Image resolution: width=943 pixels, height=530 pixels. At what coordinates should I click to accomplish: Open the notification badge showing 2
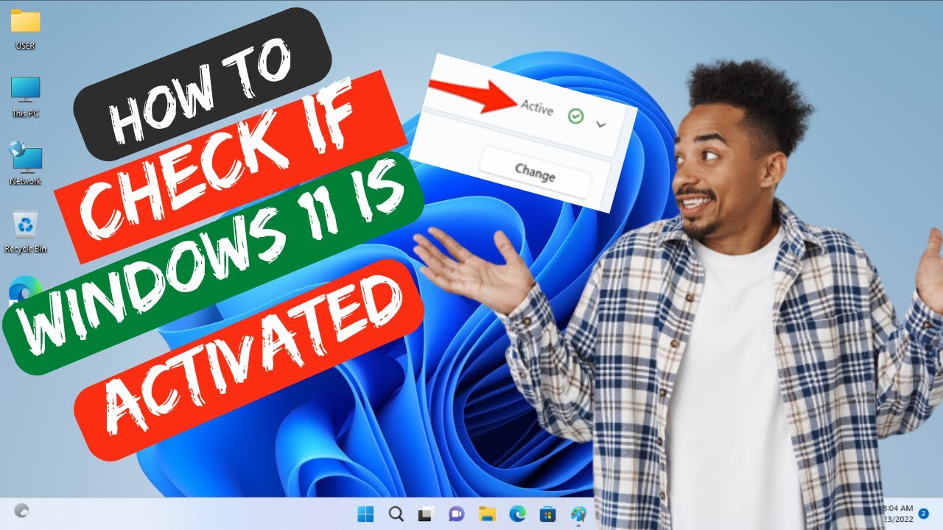click(x=923, y=513)
